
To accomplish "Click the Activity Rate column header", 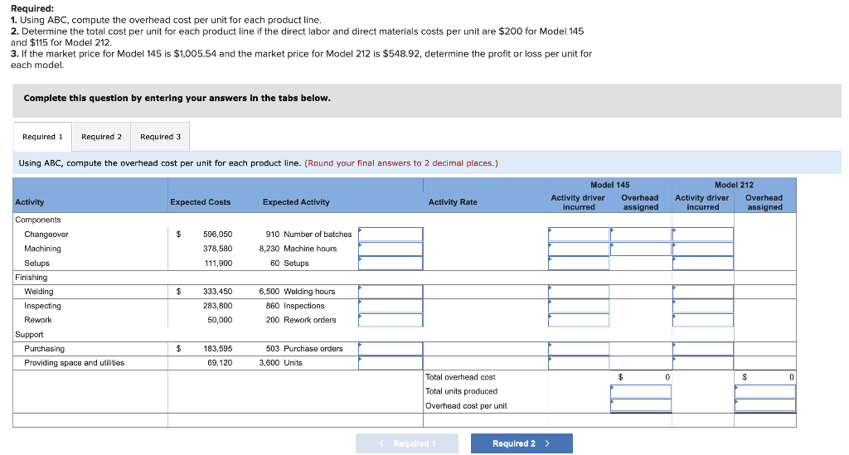I will point(453,202).
